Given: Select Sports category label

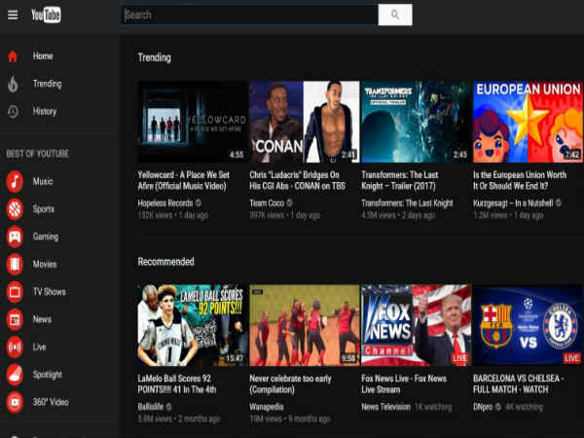Looking at the screenshot, I should (44, 209).
